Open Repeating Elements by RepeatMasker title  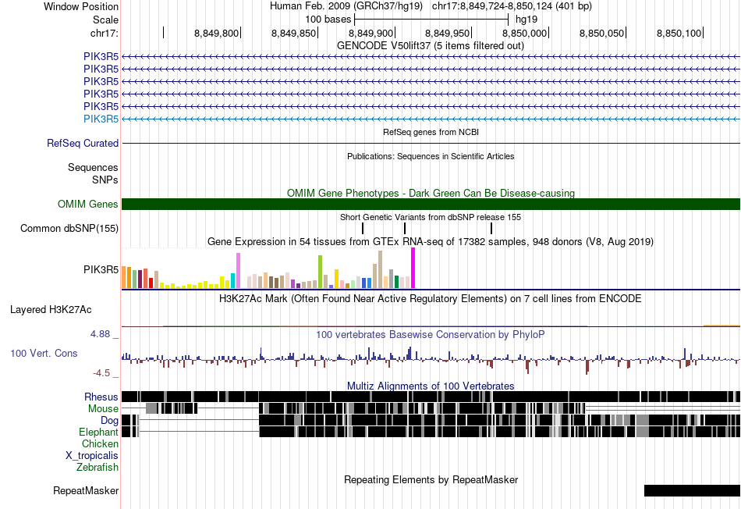431,479
